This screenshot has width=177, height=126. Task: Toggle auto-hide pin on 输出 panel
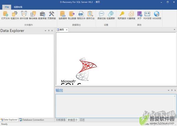[x=172, y=90]
